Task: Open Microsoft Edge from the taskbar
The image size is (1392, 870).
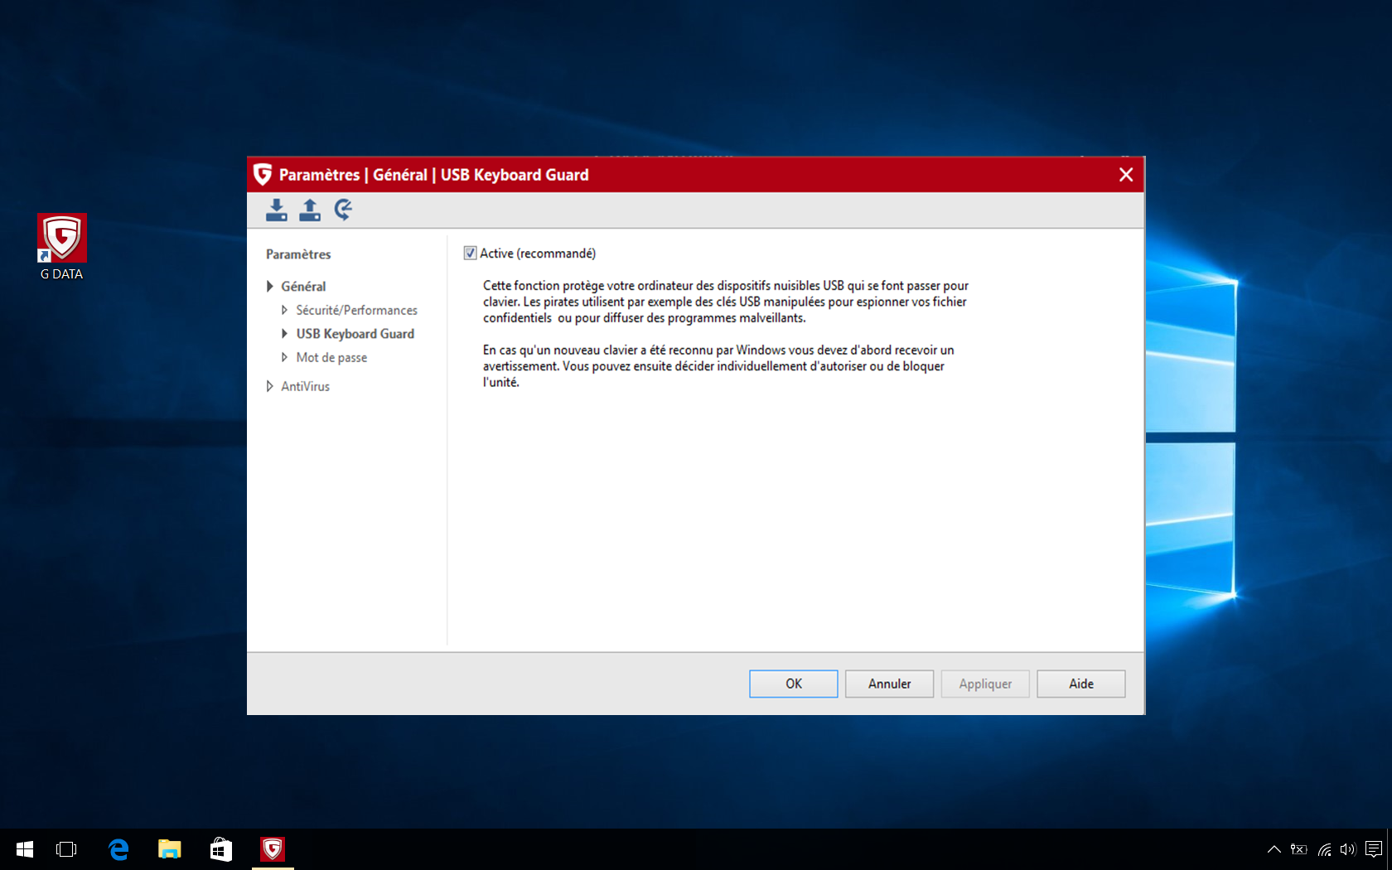Action: [118, 849]
